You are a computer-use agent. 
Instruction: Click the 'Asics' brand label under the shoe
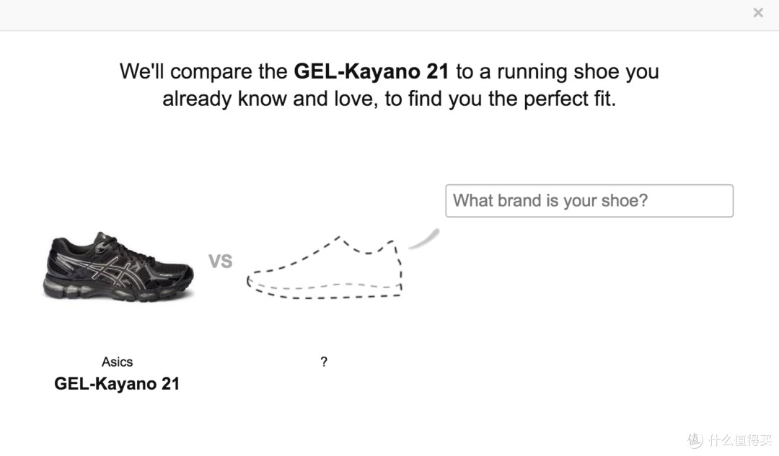118,362
